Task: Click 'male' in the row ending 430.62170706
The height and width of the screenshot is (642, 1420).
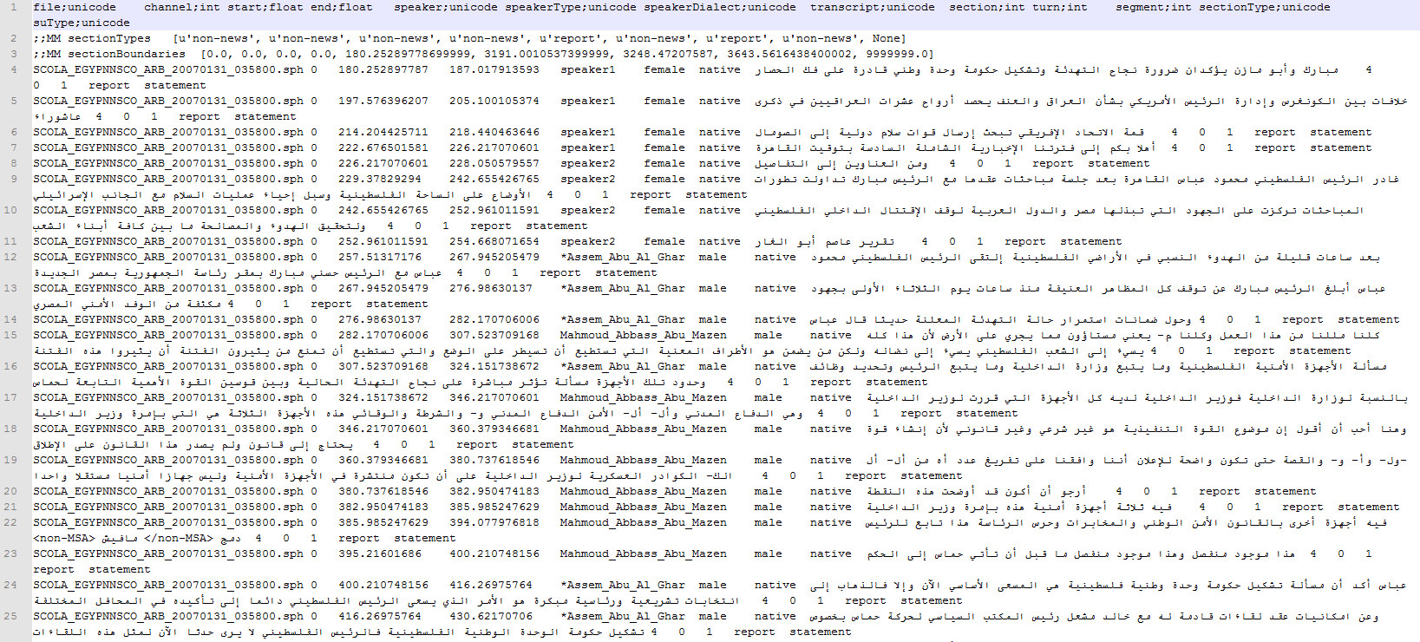Action: tap(713, 616)
